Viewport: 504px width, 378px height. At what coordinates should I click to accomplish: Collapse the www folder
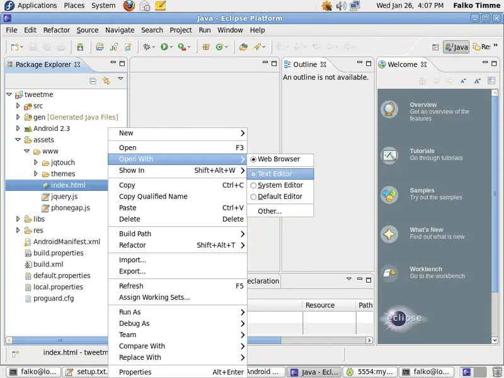pos(27,151)
